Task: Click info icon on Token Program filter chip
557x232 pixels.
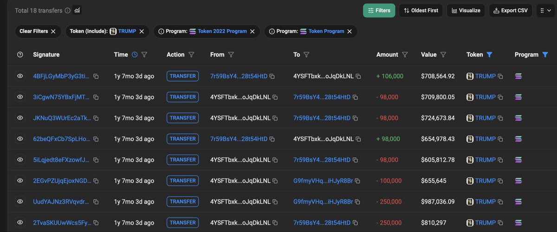Action: click(x=272, y=31)
